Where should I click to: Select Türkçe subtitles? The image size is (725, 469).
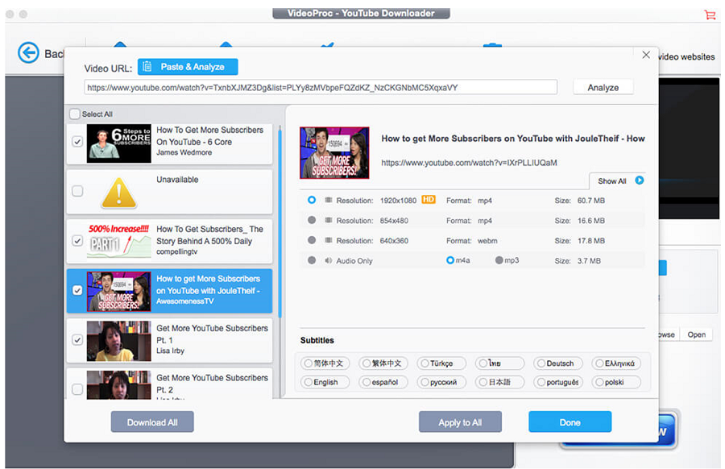click(441, 363)
